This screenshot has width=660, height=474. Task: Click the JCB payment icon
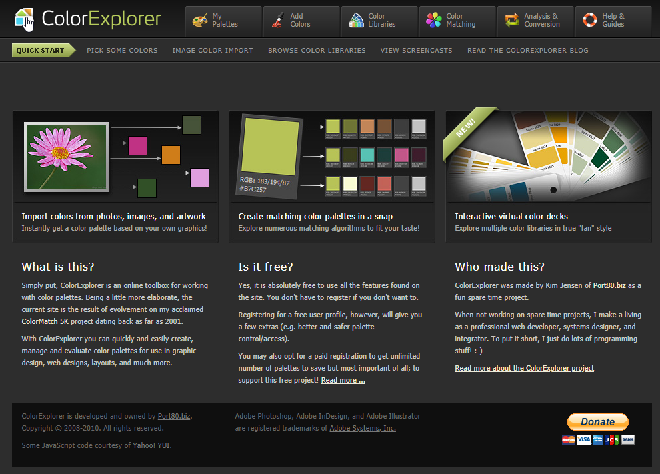point(611,439)
